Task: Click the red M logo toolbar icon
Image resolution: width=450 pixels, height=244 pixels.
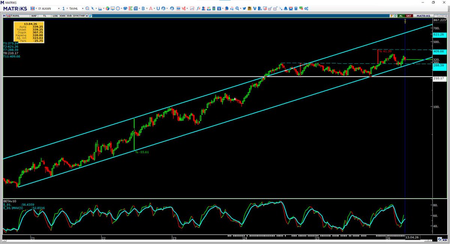Action: tap(183, 8)
